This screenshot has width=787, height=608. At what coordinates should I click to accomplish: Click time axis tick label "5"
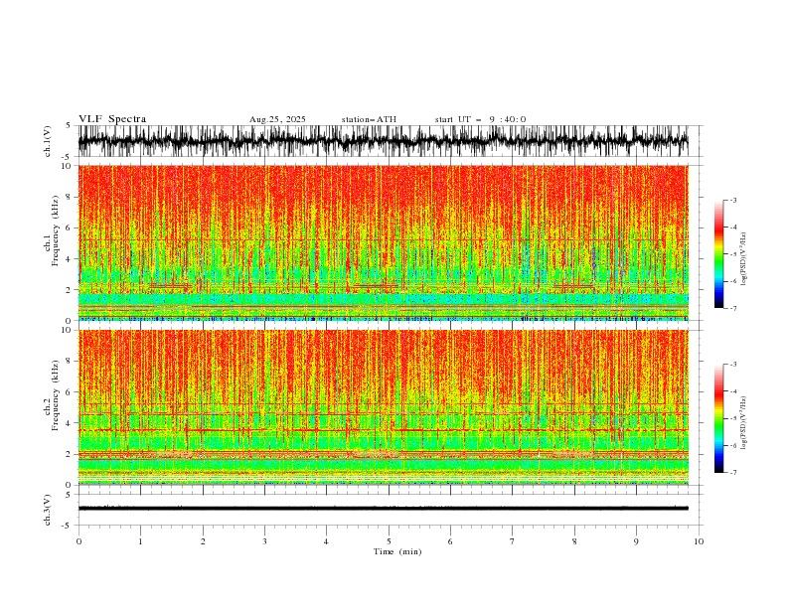(x=389, y=541)
